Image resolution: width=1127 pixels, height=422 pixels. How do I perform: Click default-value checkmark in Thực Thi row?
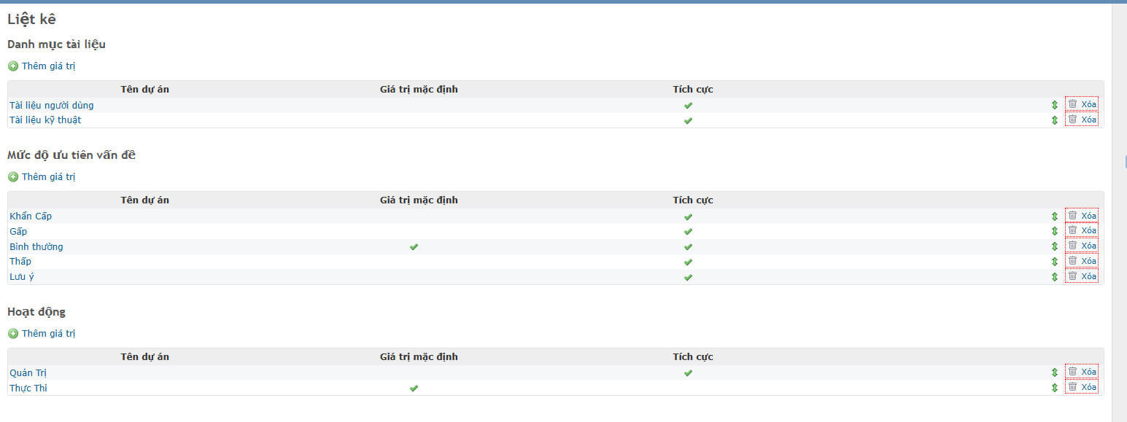click(x=414, y=388)
